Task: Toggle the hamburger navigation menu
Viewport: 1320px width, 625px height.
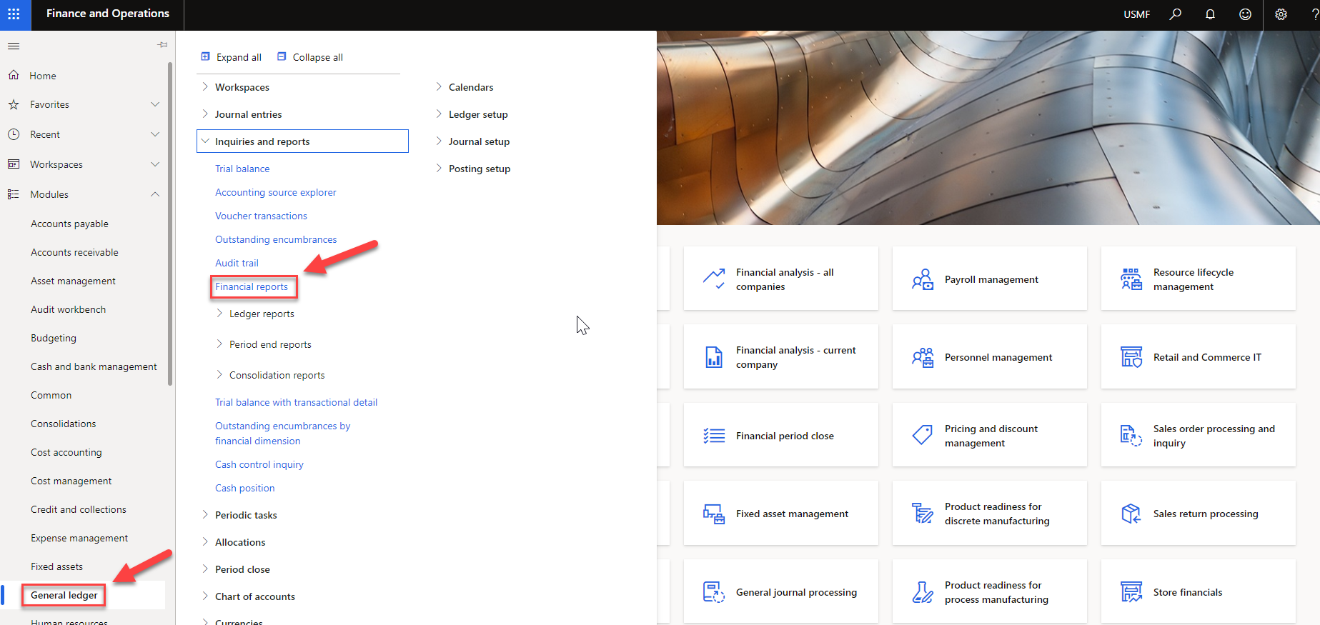Action: click(x=14, y=46)
